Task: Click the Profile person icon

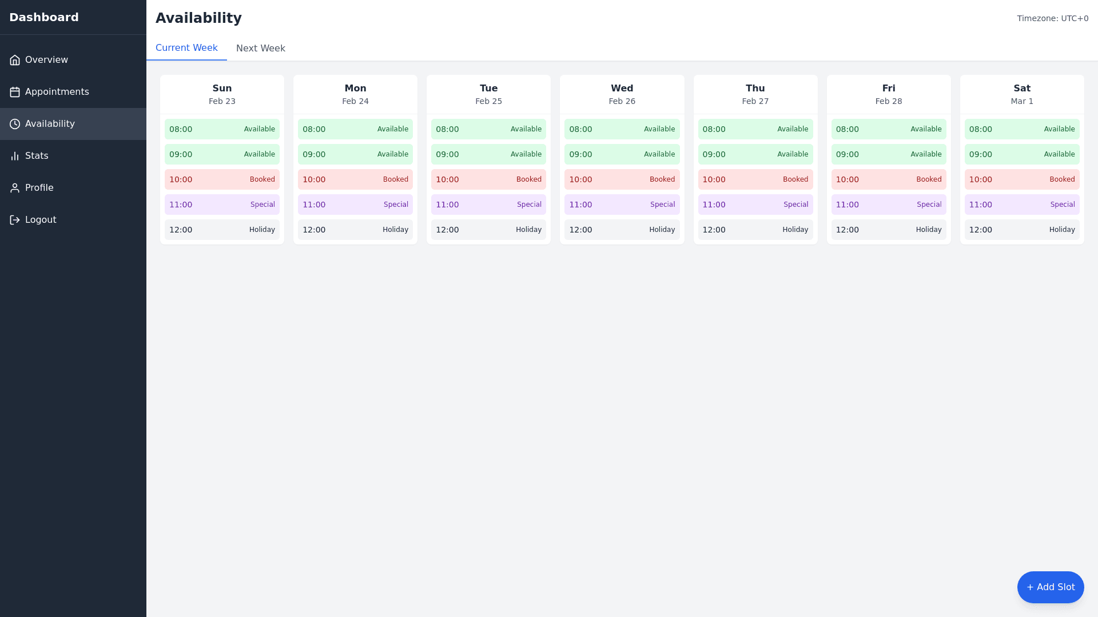Action: tap(15, 188)
